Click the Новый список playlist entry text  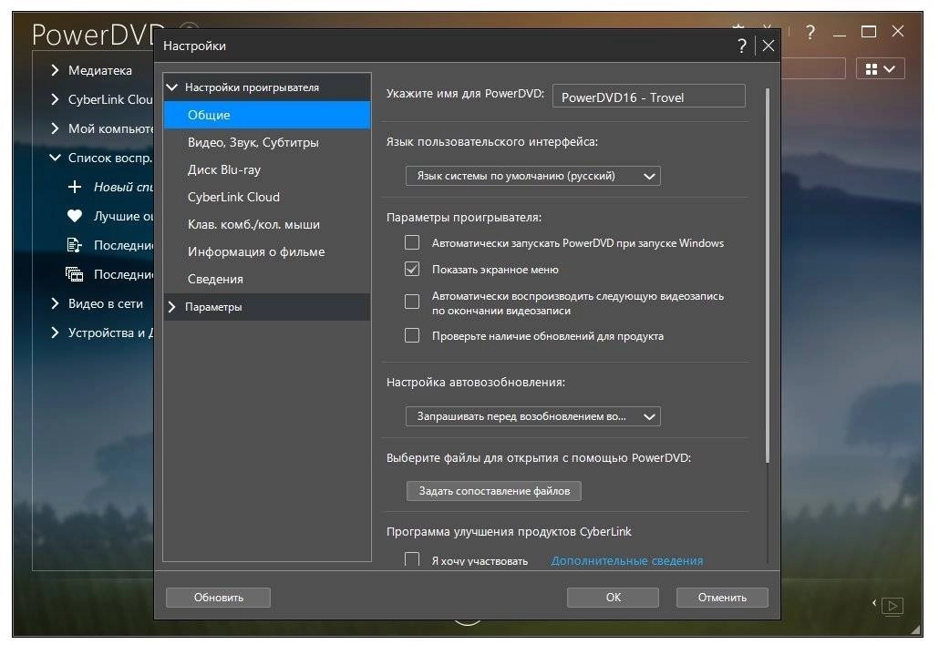click(x=124, y=188)
